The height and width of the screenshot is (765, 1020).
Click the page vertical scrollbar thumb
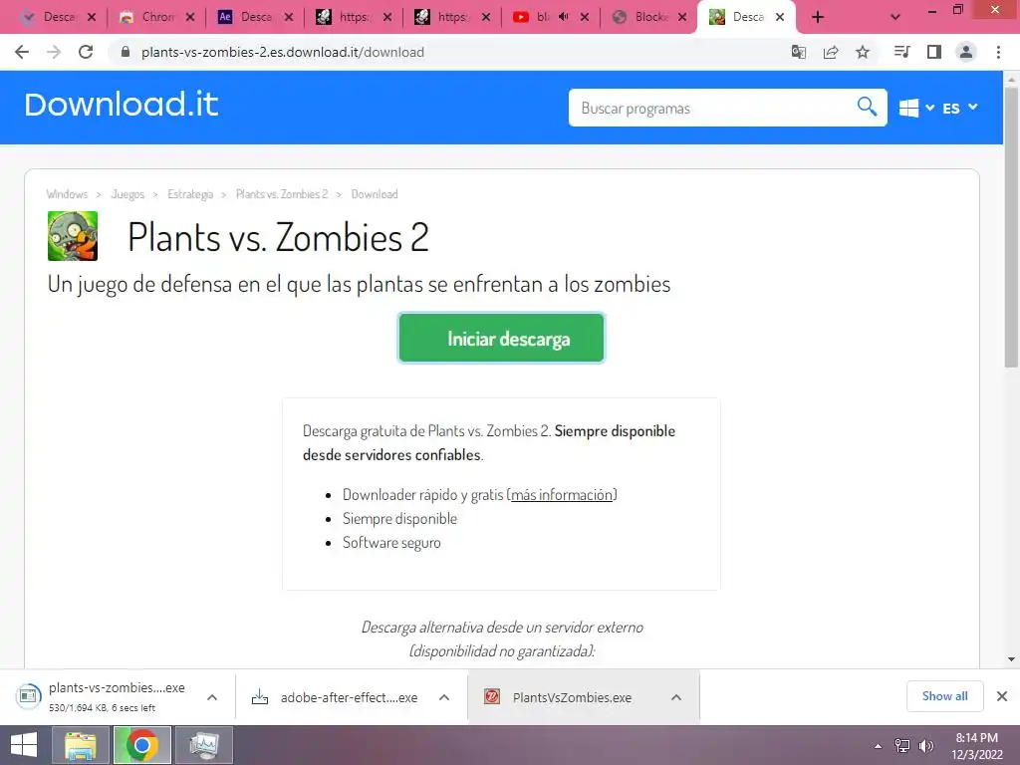pyautogui.click(x=1011, y=228)
